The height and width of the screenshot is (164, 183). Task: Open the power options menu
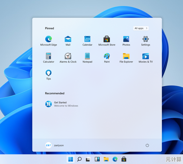click(x=147, y=145)
